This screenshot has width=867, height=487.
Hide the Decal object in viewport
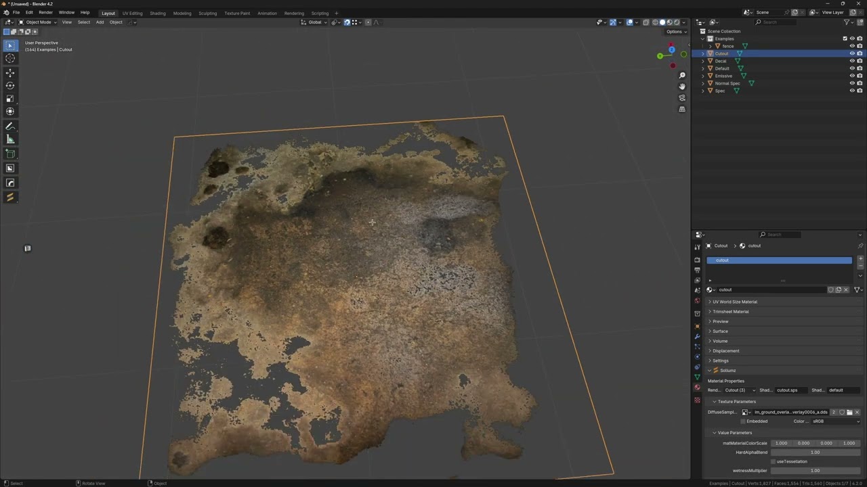tap(852, 61)
